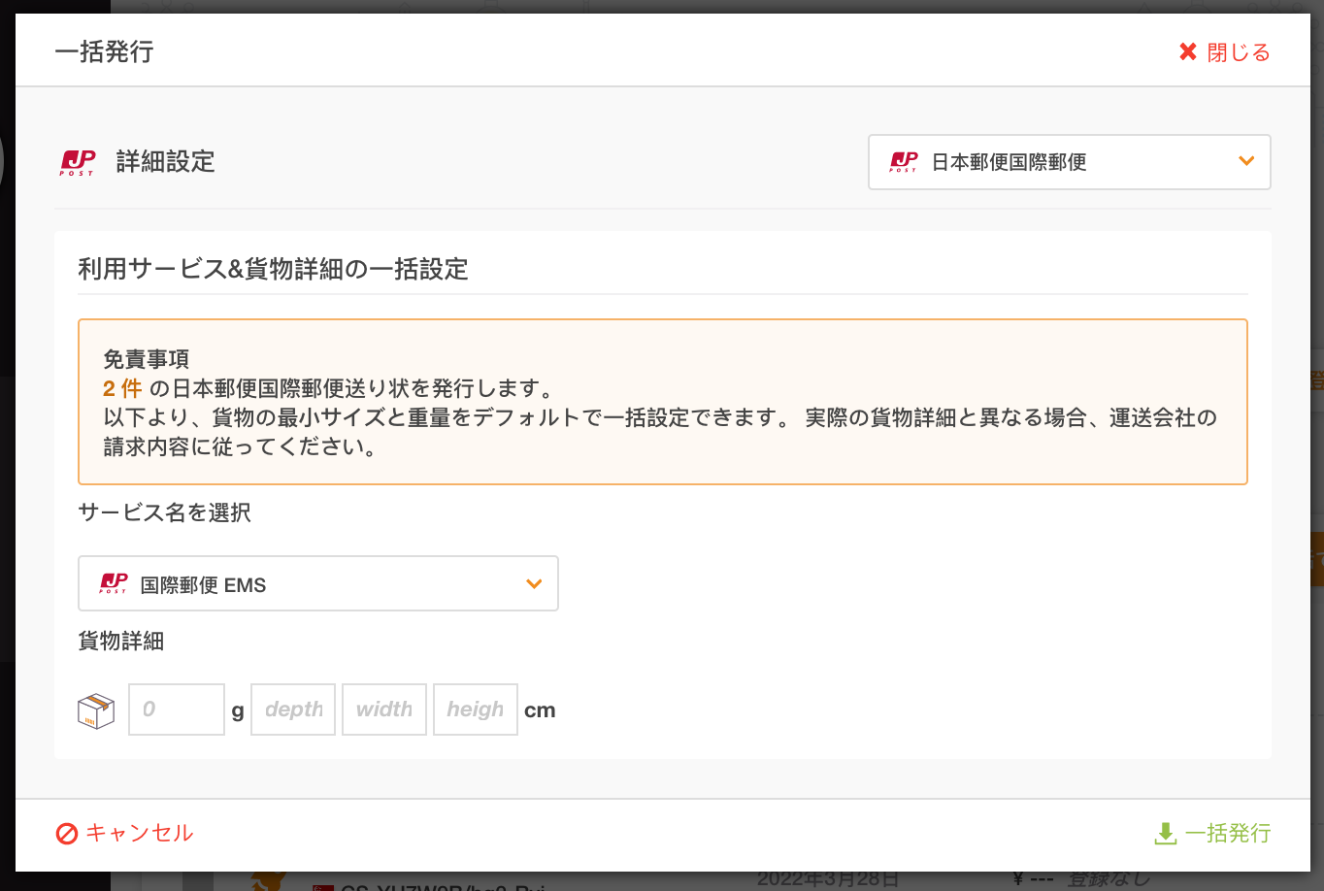This screenshot has width=1324, height=891.
Task: Click the depth dimension field
Action: (x=293, y=709)
